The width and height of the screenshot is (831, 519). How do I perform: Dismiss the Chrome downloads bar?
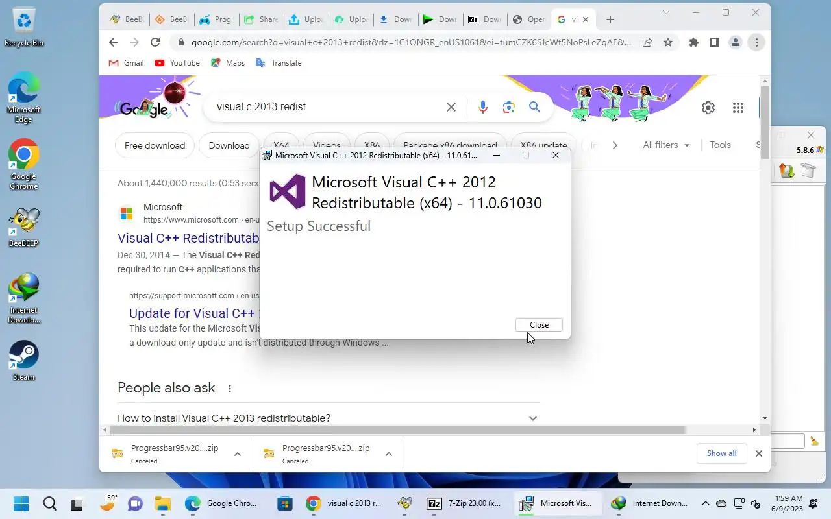pos(758,453)
